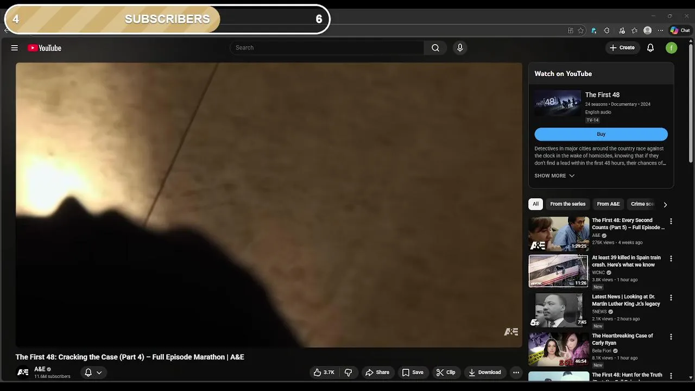Open the green account avatar menu
This screenshot has width=695, height=391.
pos(672,48)
